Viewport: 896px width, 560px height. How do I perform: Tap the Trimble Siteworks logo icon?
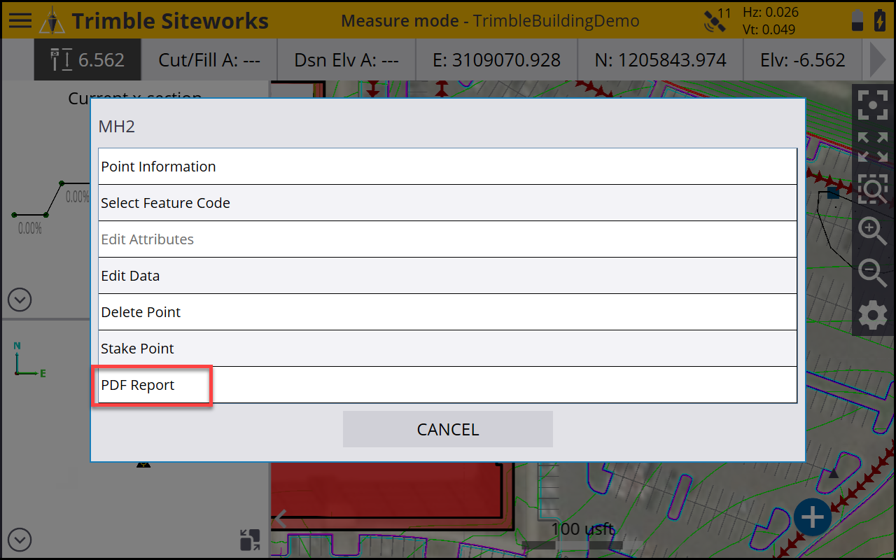tap(52, 20)
